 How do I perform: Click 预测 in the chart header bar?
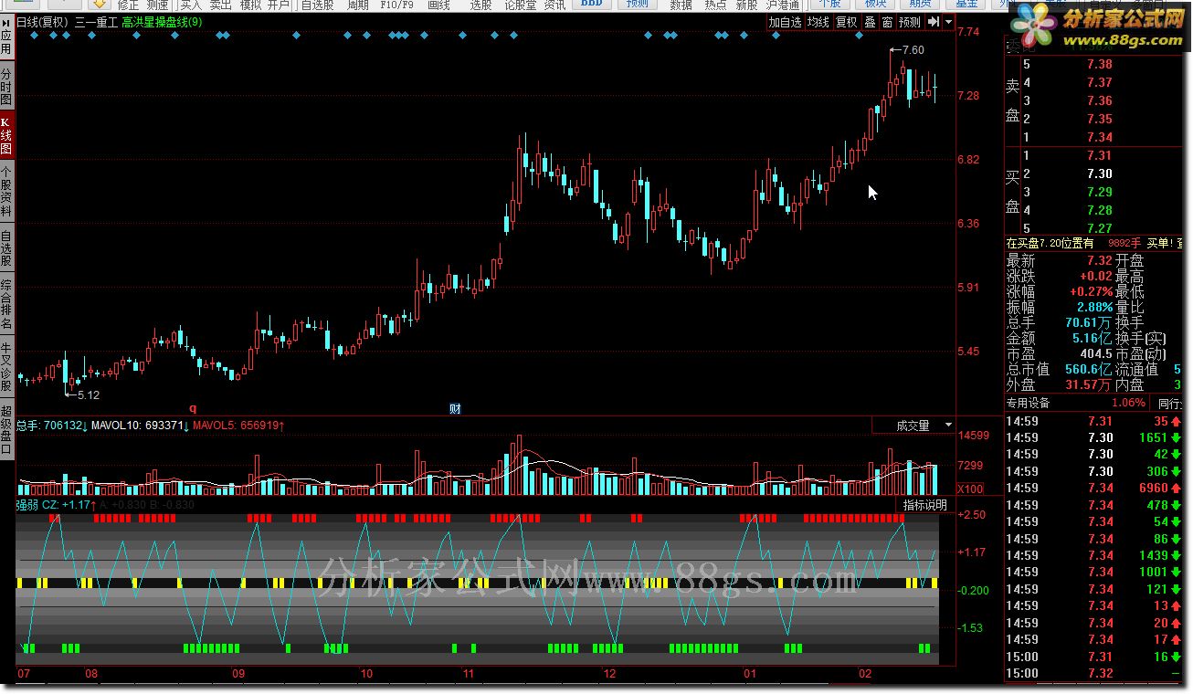(909, 22)
